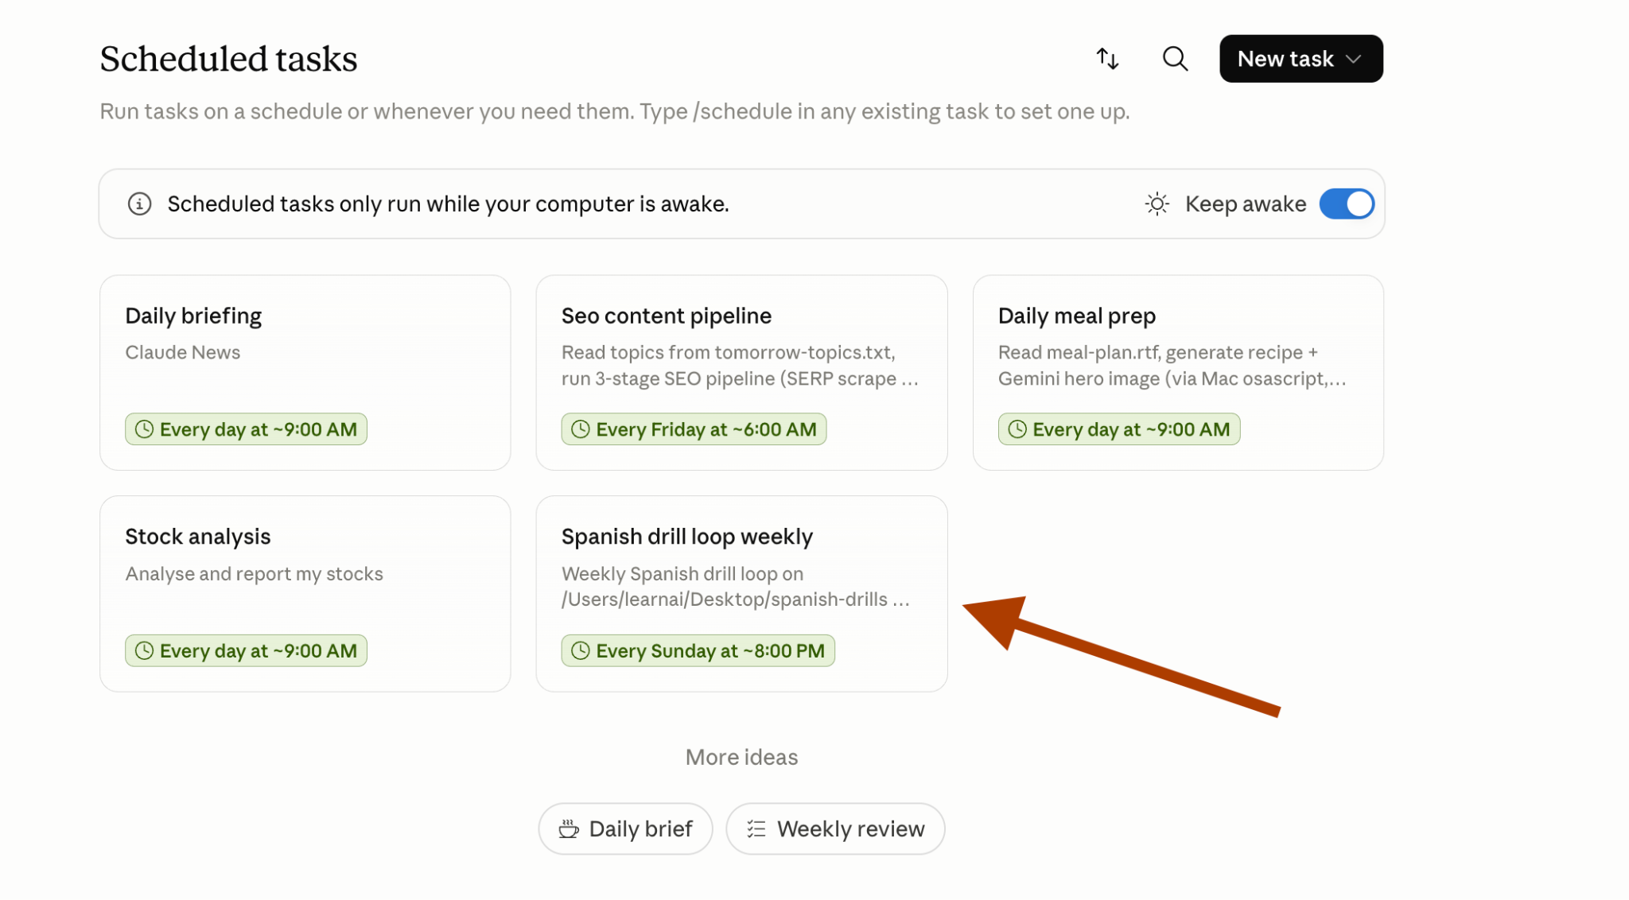This screenshot has height=900, width=1629.
Task: Open search with the magnifier icon
Action: click(1175, 59)
